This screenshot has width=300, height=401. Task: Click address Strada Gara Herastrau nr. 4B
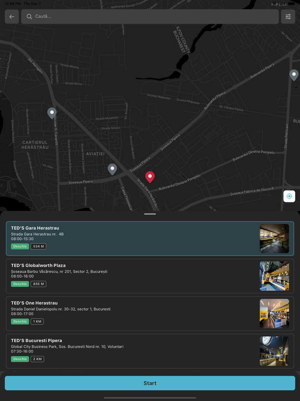[x=37, y=234]
